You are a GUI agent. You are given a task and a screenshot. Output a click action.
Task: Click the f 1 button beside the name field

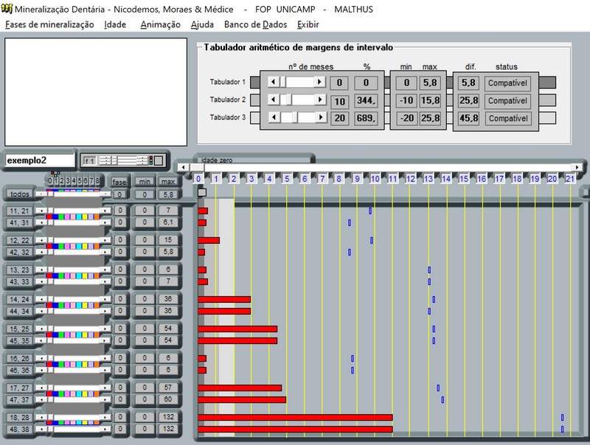89,160
